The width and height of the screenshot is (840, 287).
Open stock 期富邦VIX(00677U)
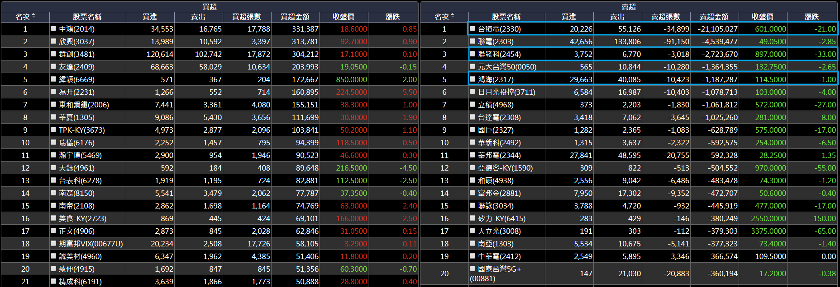point(91,244)
